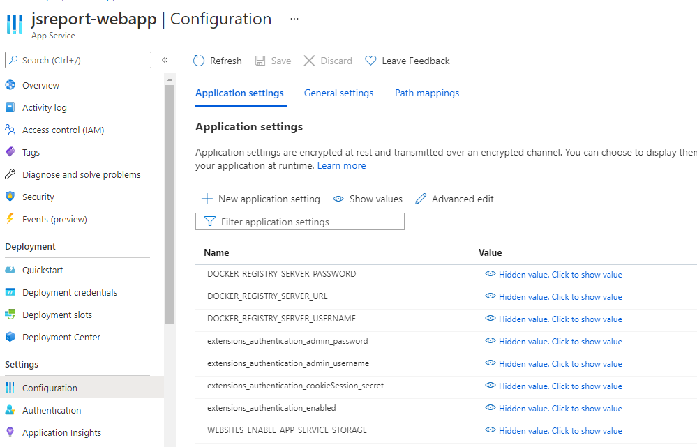The image size is (697, 447).
Task: Click the Value column header
Action: point(490,252)
